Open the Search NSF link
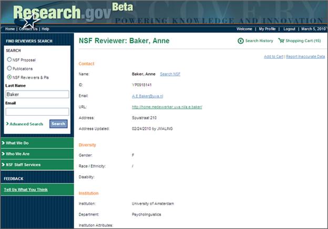Viewport: 328px width, 229px height. coord(170,74)
